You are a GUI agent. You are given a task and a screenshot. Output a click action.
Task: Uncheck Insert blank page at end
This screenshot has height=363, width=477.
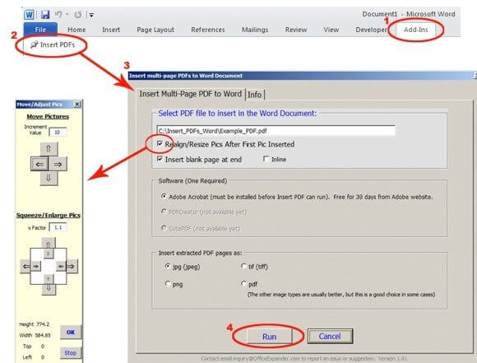coord(160,159)
